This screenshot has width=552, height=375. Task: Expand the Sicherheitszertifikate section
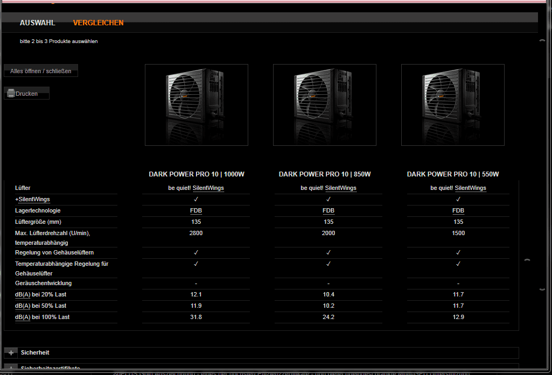point(11,367)
